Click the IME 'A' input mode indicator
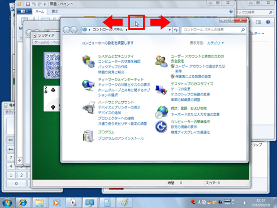The width and height of the screenshot is (277, 208). (x=200, y=202)
